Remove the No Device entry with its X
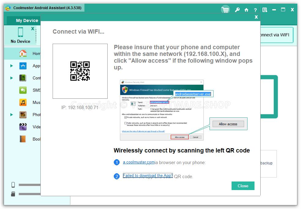 click(33, 29)
